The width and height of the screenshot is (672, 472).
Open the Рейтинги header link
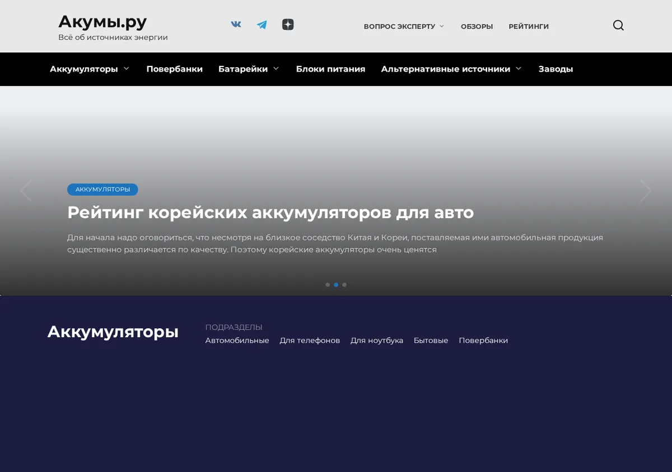pos(529,26)
